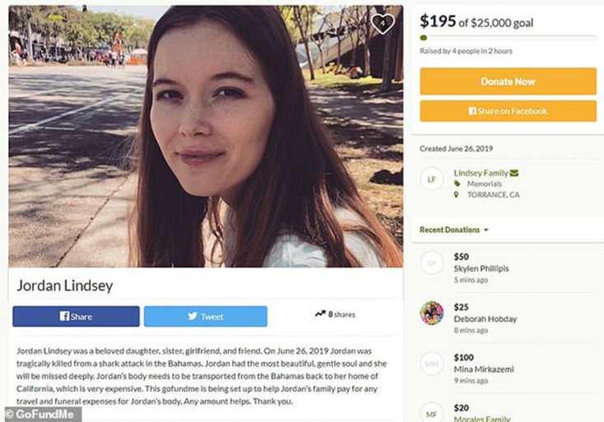Open the Lindsey Family organizer link
The image size is (604, 422).
point(480,174)
